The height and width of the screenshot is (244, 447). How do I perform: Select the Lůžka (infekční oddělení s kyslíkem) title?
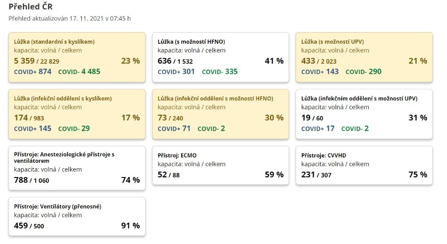click(63, 98)
